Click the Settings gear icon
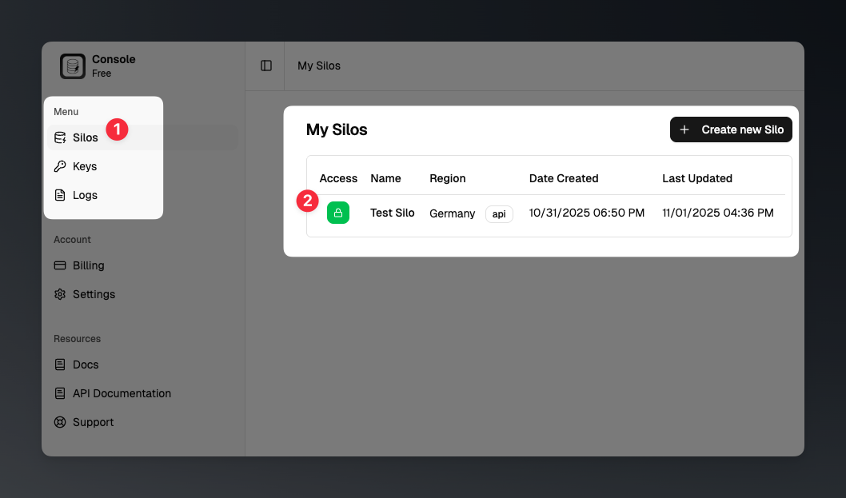This screenshot has height=498, width=846. (x=60, y=294)
